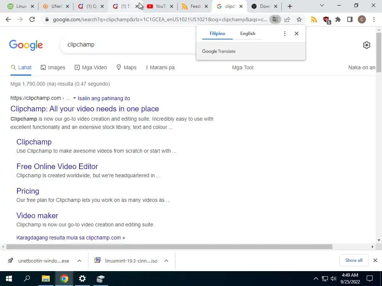Open the volume control in tray
The image size is (382, 286).
(x=334, y=279)
